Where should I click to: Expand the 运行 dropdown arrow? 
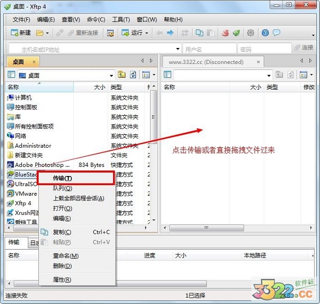point(147,33)
